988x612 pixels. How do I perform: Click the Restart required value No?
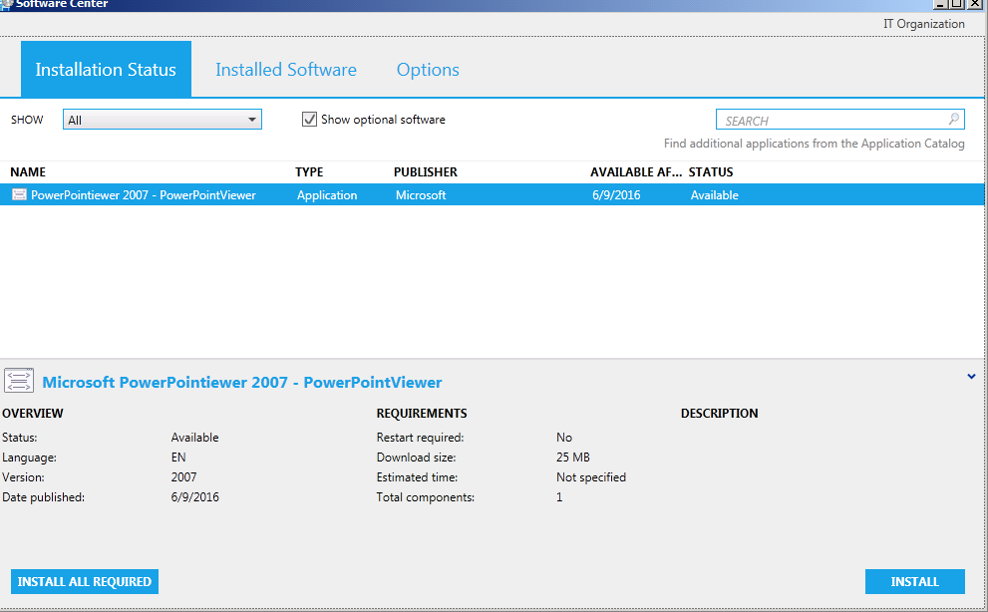[564, 438]
